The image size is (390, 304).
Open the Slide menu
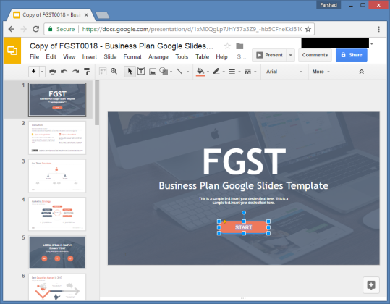(110, 57)
